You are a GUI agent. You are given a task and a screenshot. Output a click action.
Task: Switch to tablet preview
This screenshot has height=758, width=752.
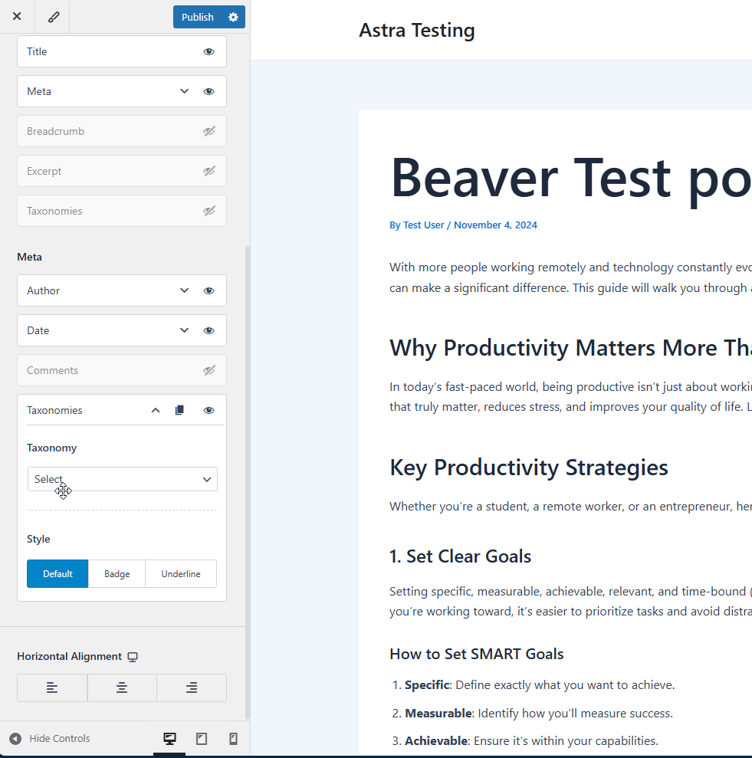click(202, 739)
